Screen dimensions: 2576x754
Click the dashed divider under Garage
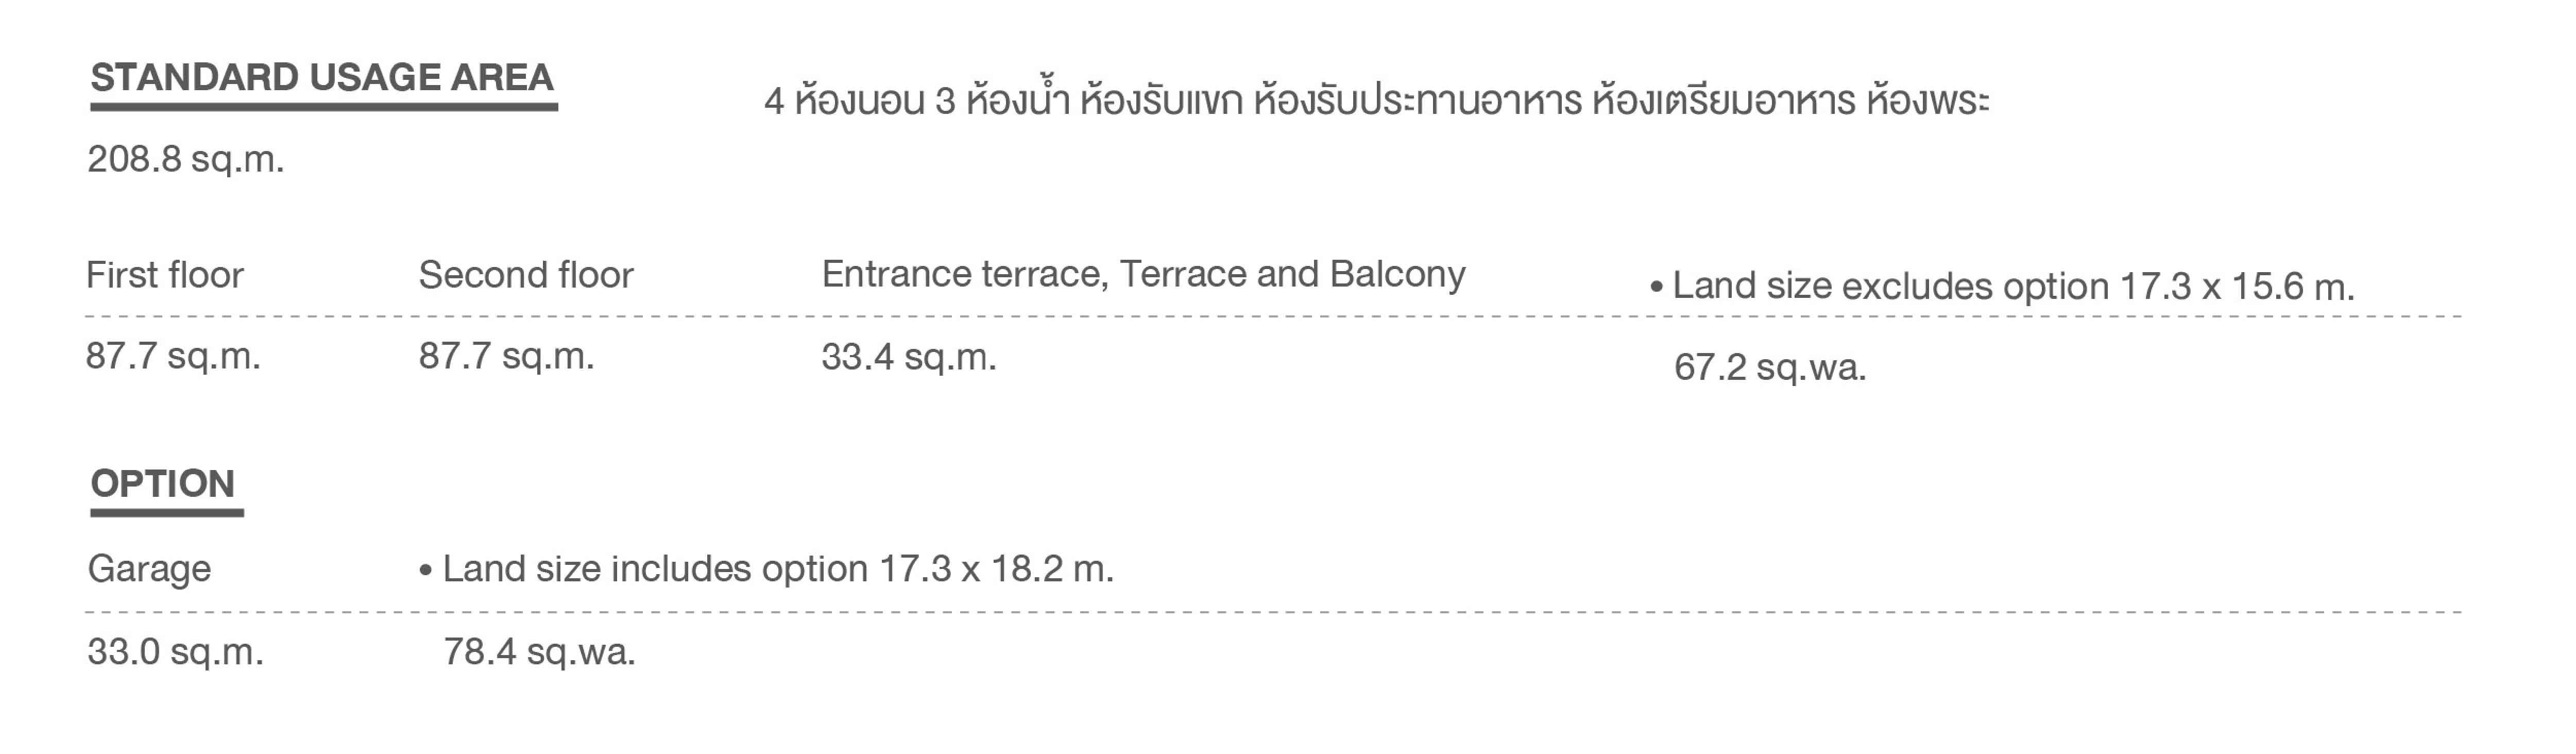pyautogui.click(x=1273, y=611)
